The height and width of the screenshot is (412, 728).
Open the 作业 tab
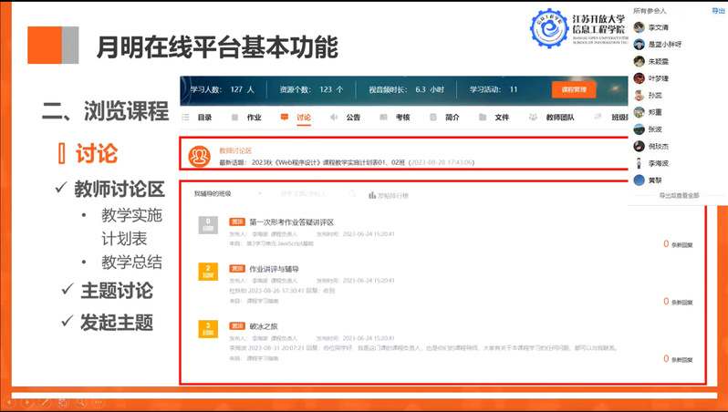[x=247, y=118]
